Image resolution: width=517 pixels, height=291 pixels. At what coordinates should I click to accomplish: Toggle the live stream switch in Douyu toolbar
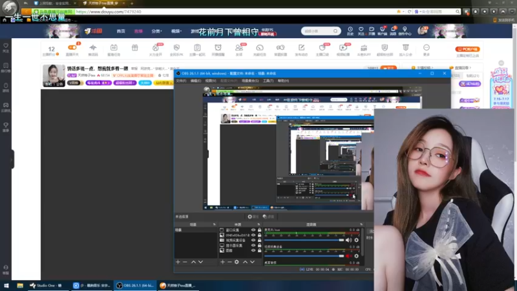pos(72,47)
